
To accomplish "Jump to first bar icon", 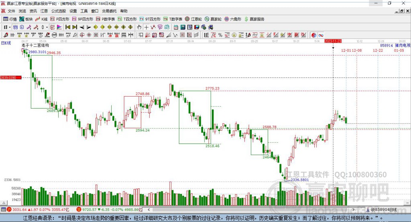I will [x=68, y=27].
